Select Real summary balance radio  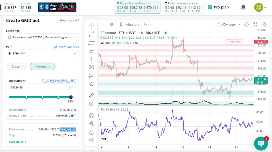166,3
